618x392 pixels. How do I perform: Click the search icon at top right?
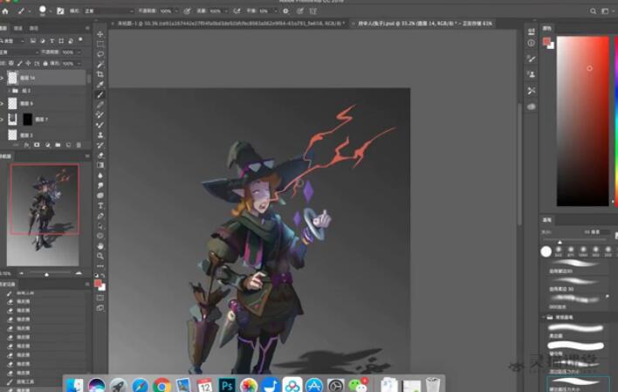click(x=593, y=11)
